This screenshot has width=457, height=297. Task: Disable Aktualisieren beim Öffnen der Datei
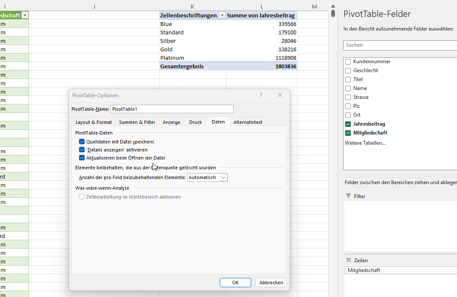82,158
